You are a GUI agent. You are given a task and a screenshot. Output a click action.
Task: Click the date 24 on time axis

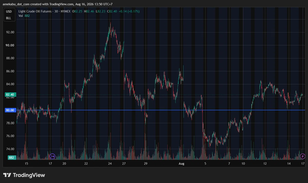[x=110, y=163]
